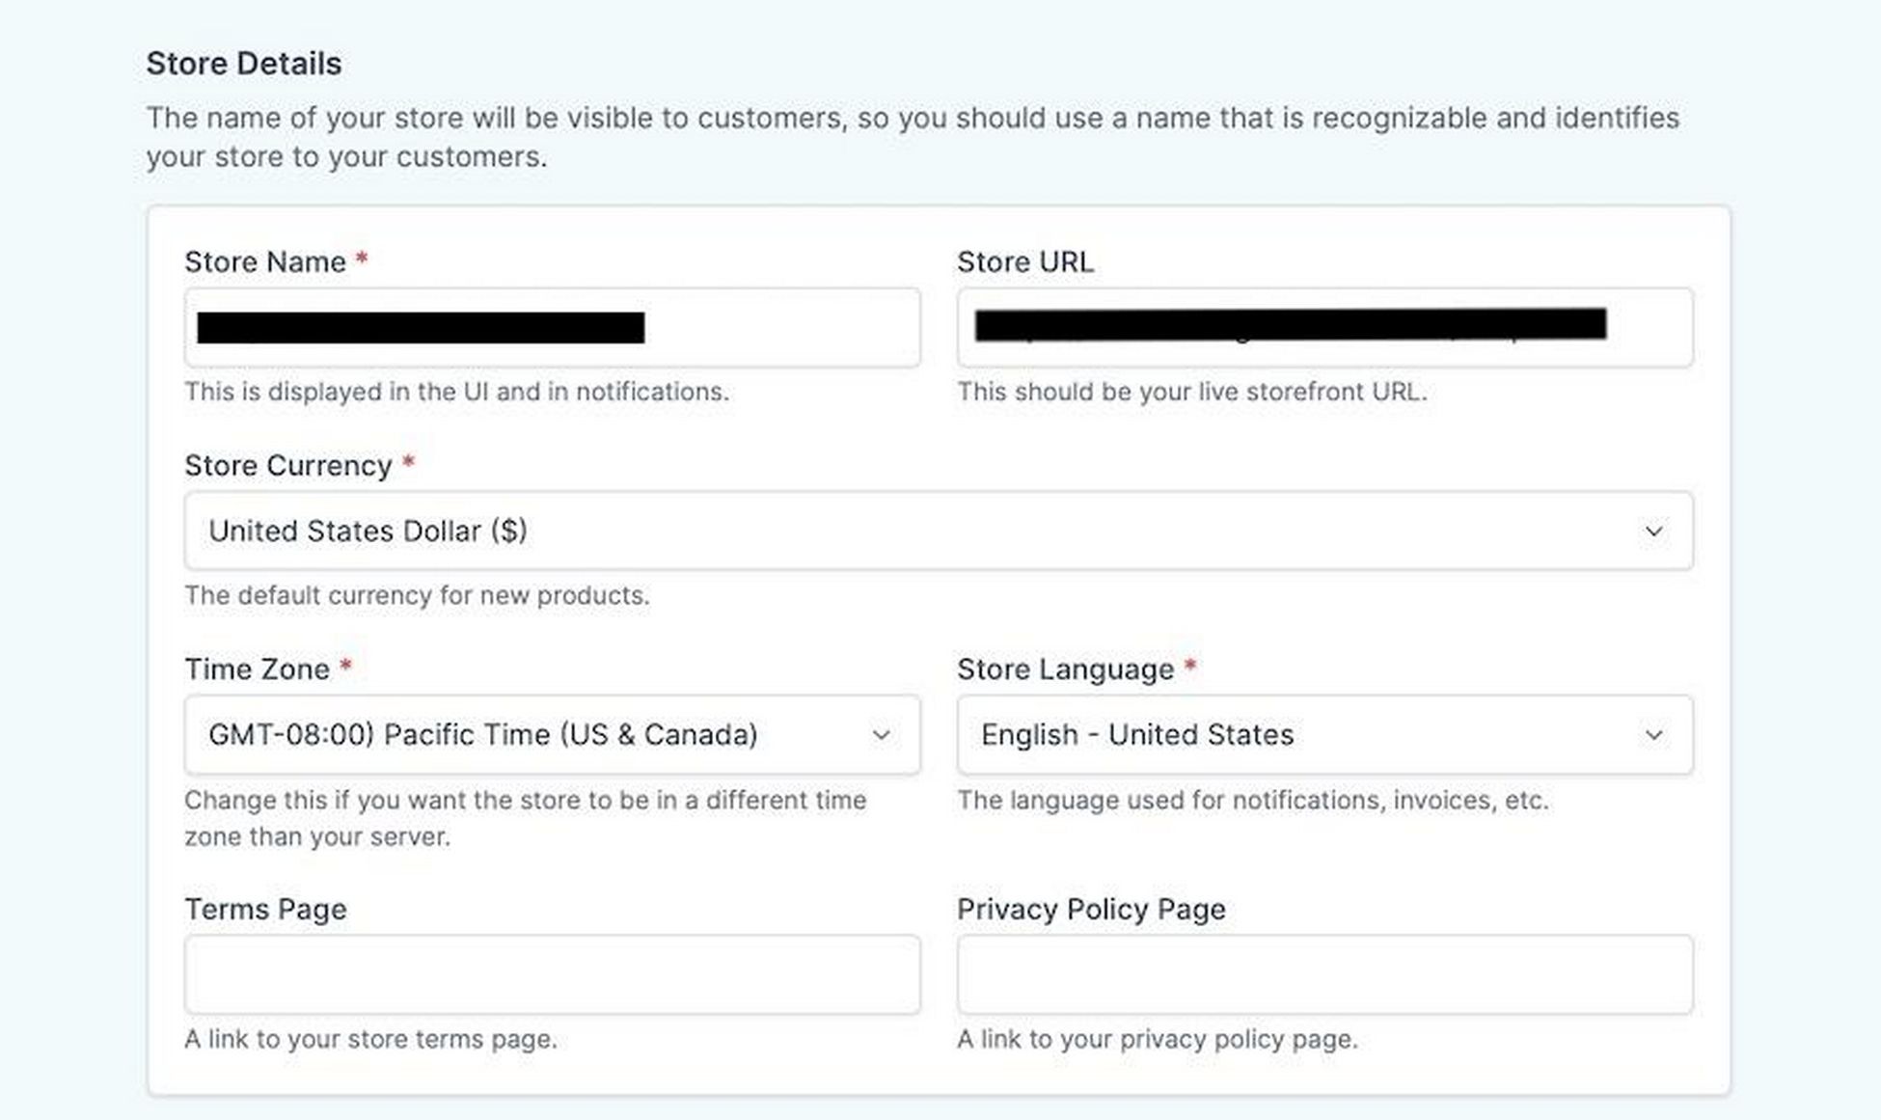Click the Store URL label
The height and width of the screenshot is (1120, 1881).
point(1025,262)
